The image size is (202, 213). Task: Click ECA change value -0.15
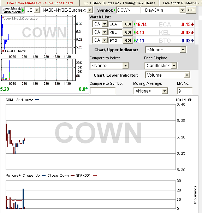pos(185,24)
